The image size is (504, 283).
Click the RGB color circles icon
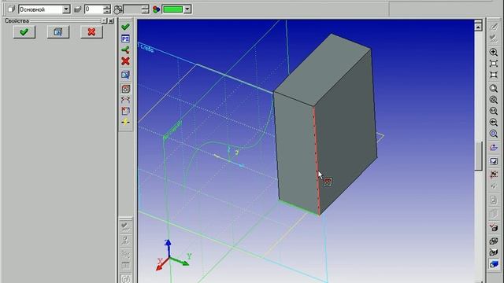(x=157, y=9)
